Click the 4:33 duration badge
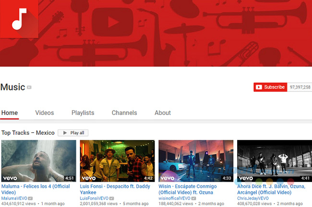This screenshot has height=207, width=312. tap(227, 178)
